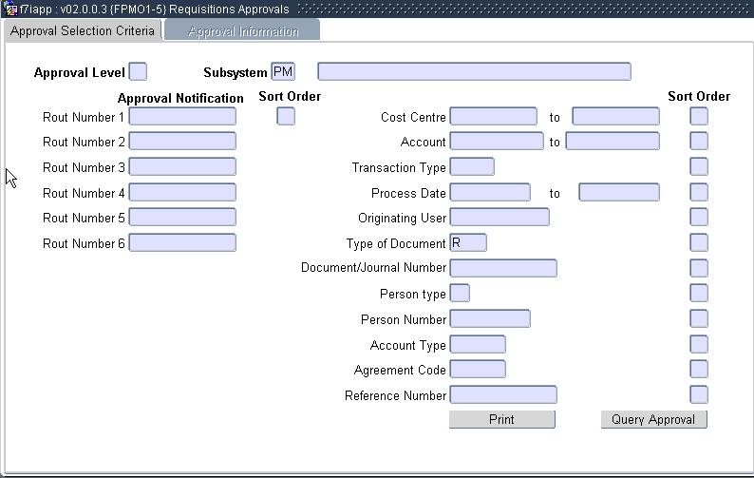Click the Approval Level label
Image resolution: width=754 pixels, height=478 pixels.
click(80, 72)
